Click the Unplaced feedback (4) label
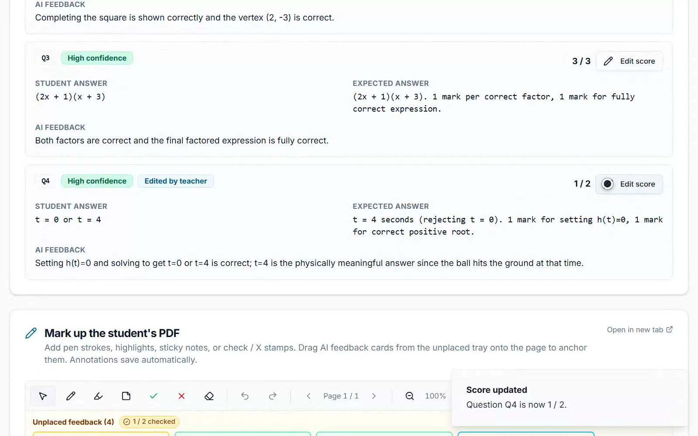The height and width of the screenshot is (436, 698). pos(73,422)
